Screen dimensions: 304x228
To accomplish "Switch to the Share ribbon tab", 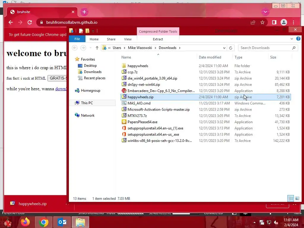I will [111, 39].
